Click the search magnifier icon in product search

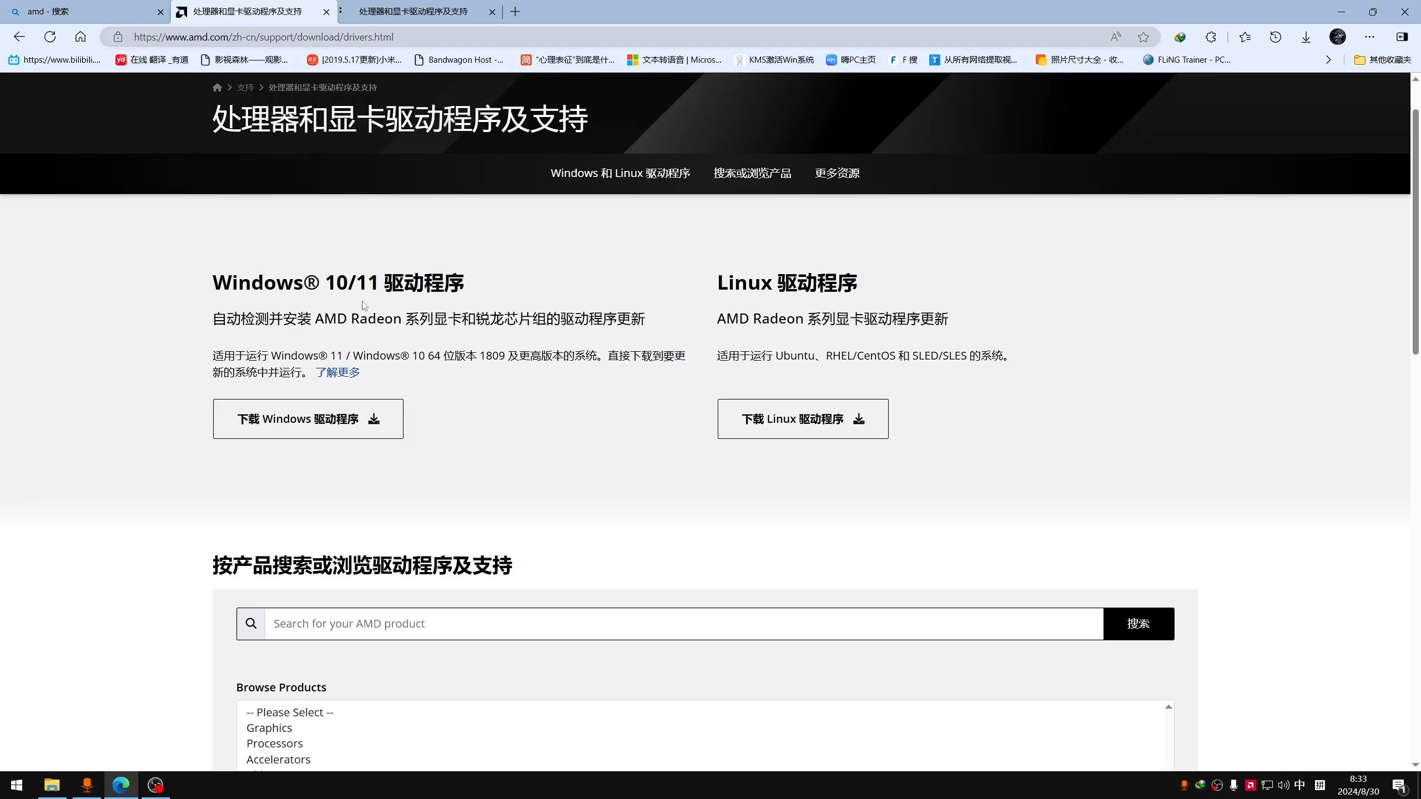tap(251, 624)
